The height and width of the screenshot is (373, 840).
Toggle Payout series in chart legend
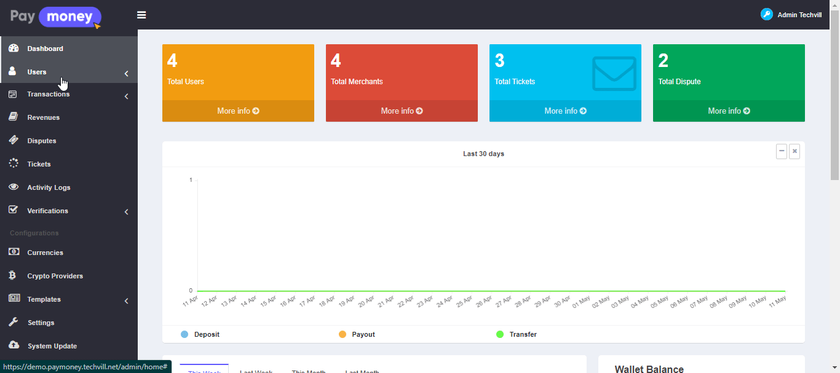pyautogui.click(x=343, y=334)
